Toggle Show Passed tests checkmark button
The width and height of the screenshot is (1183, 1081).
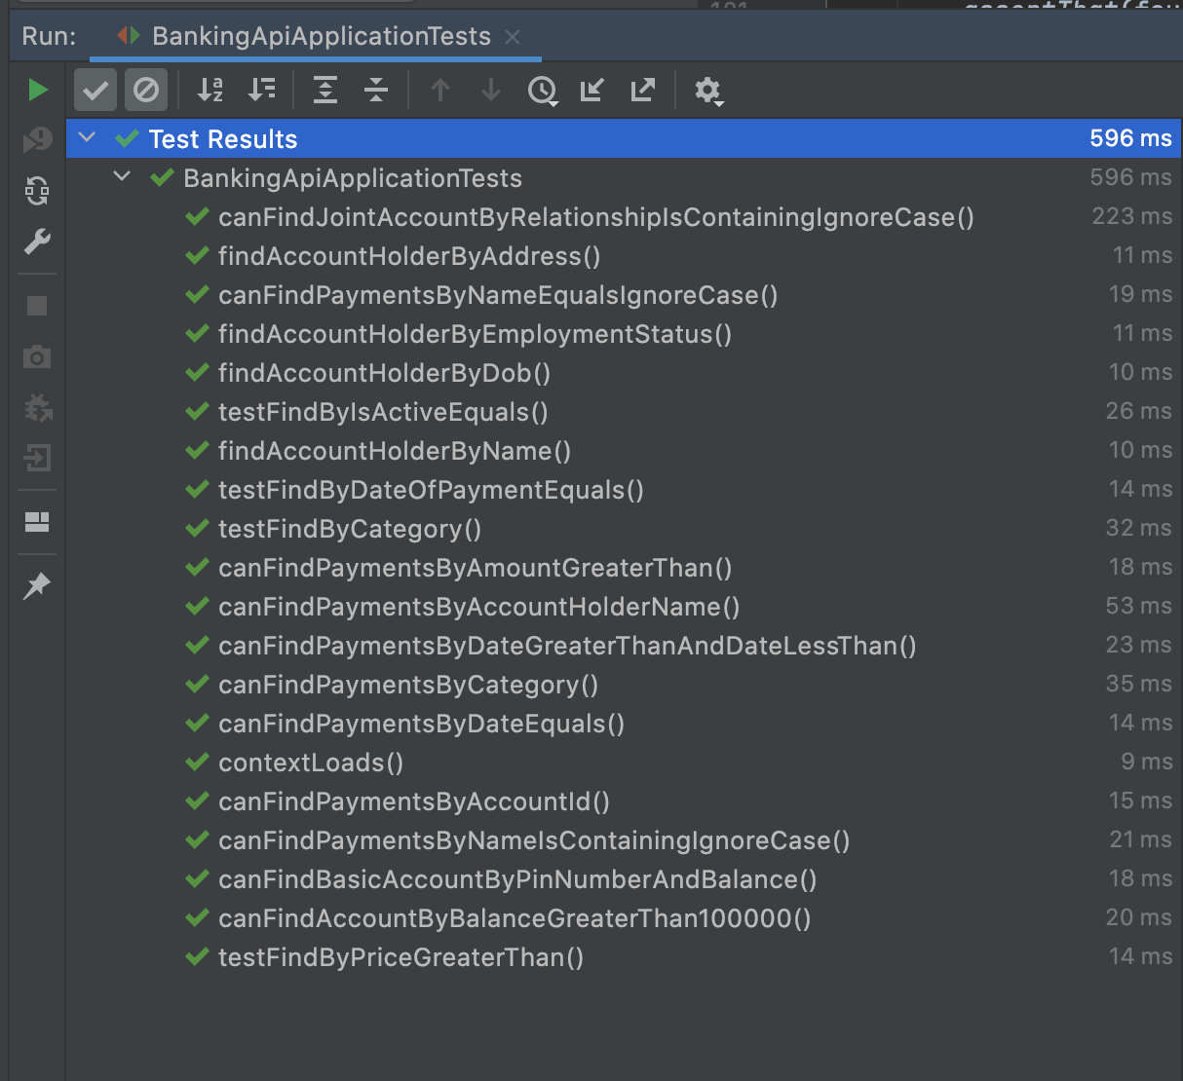pyautogui.click(x=95, y=91)
